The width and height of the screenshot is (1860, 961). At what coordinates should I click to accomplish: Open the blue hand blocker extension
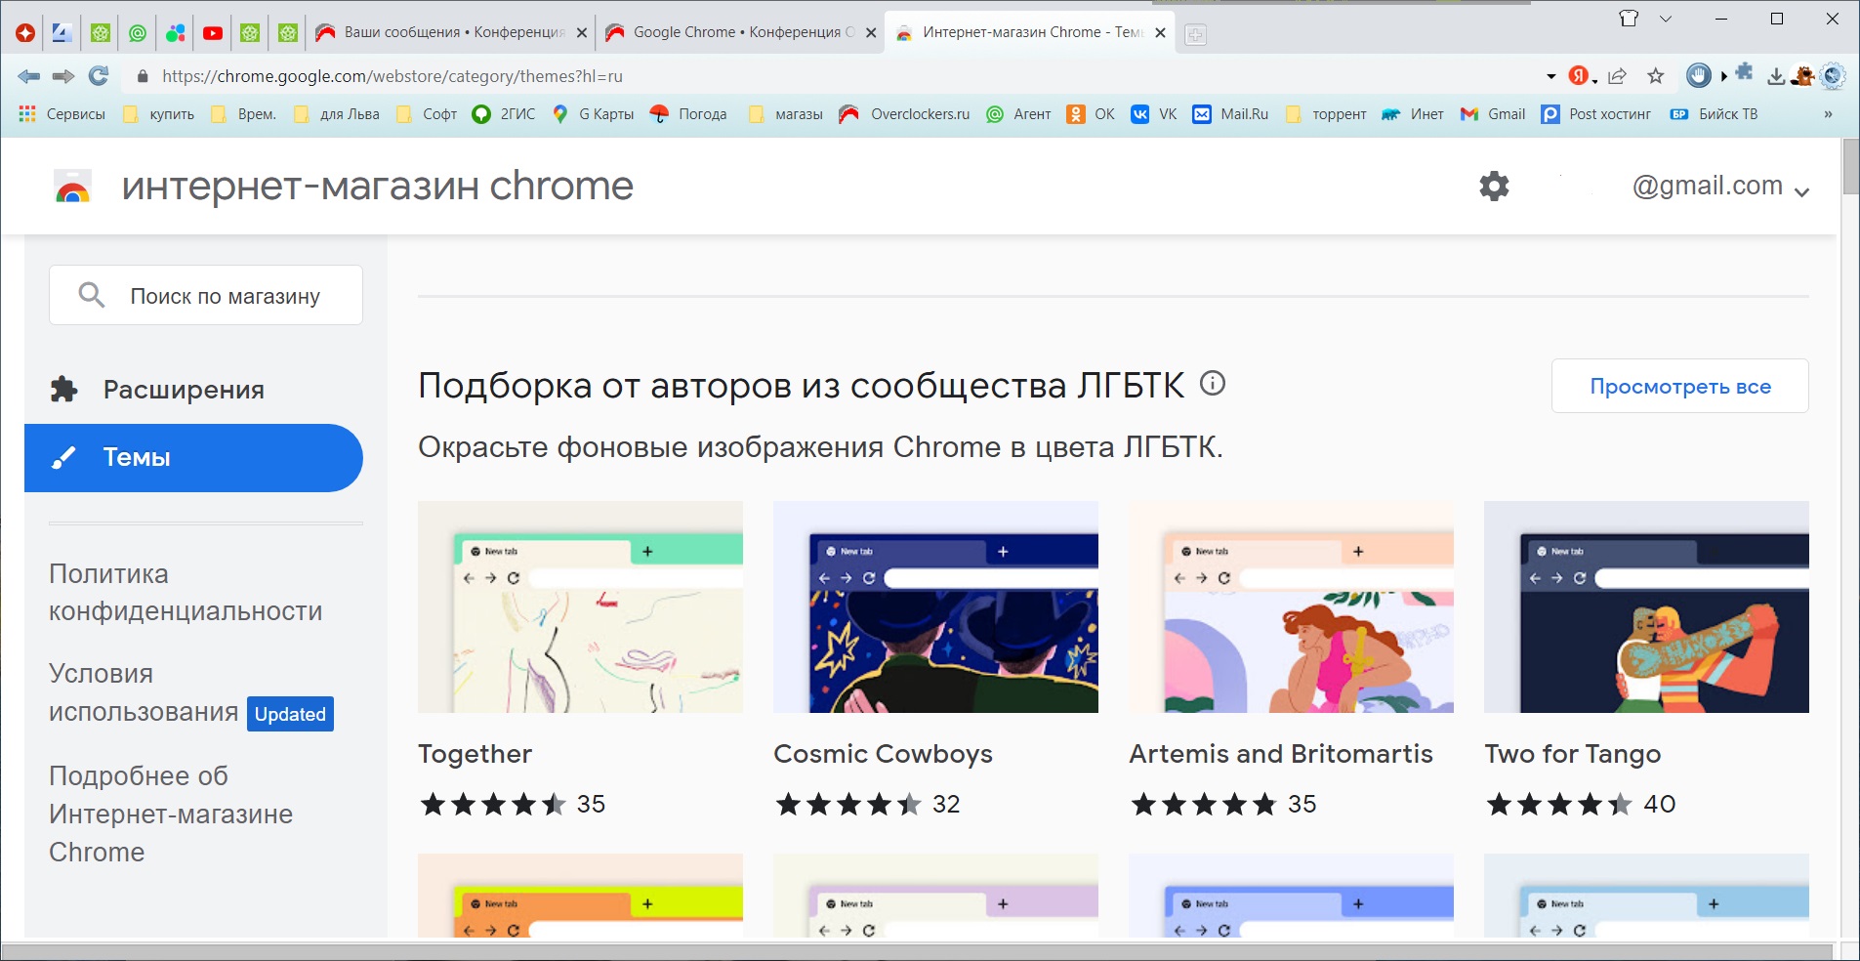point(1699,75)
